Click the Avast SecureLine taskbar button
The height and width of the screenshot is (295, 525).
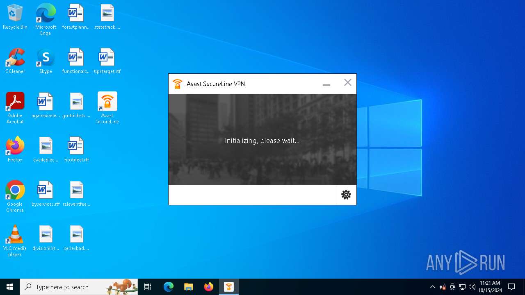click(228, 287)
